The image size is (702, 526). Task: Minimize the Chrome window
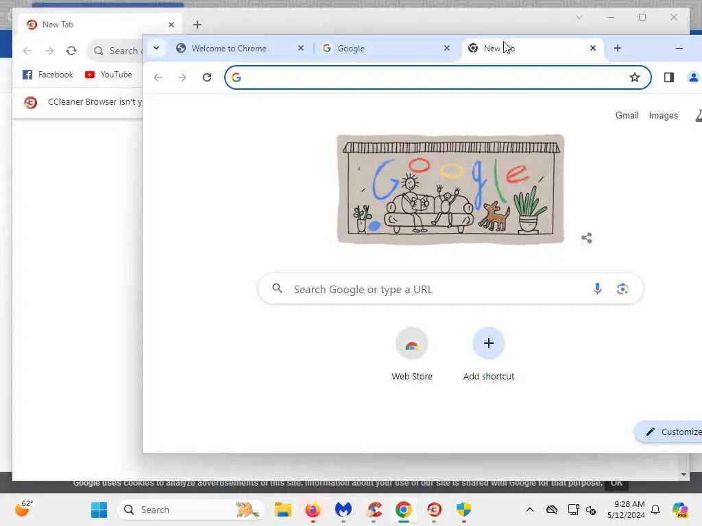[679, 48]
